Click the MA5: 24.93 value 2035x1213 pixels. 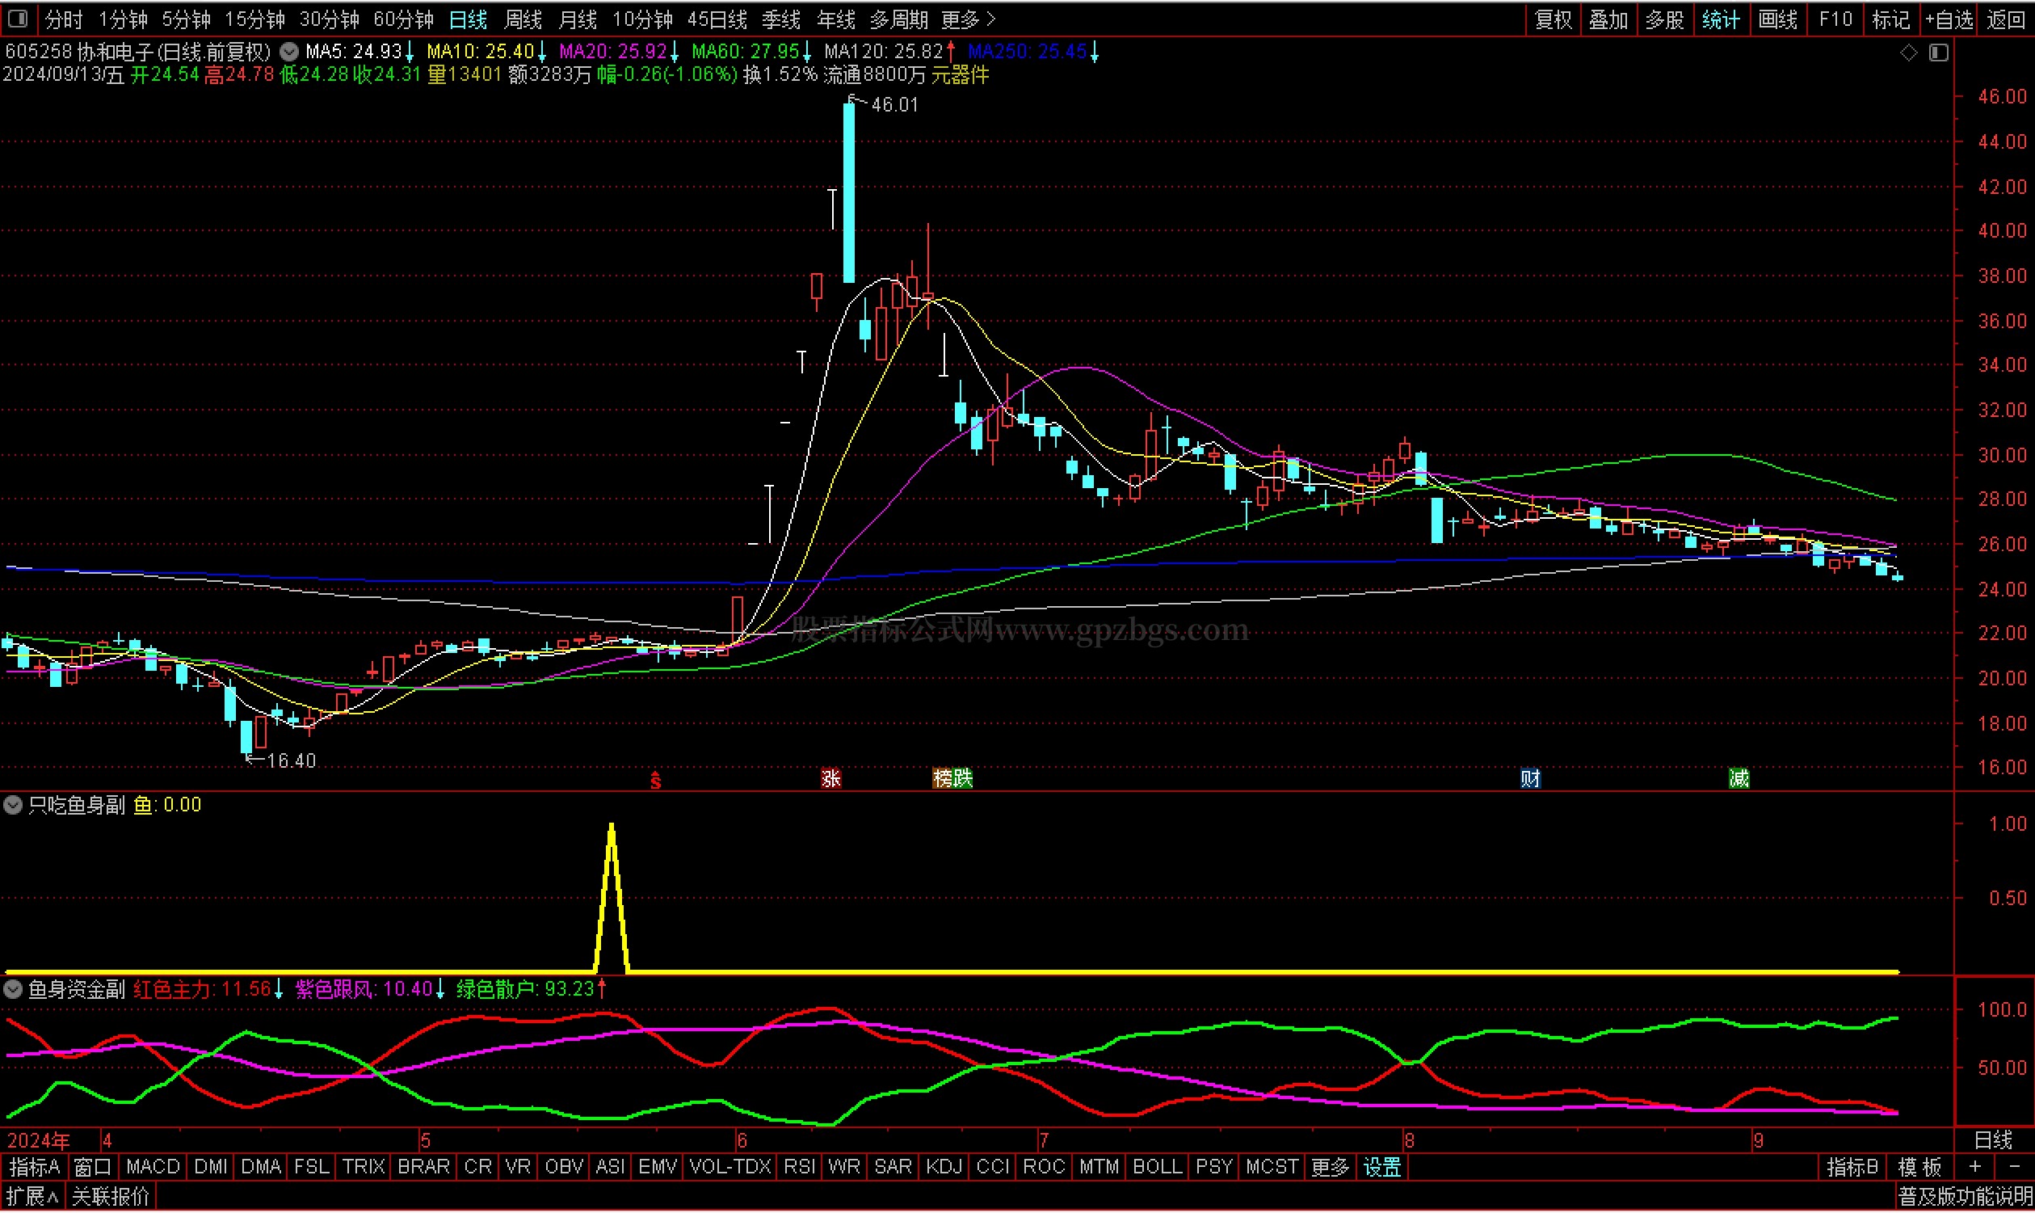pyautogui.click(x=354, y=52)
